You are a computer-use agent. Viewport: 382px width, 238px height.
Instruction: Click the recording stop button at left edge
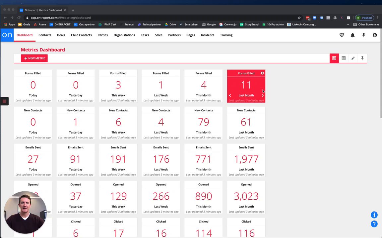(x=4, y=101)
